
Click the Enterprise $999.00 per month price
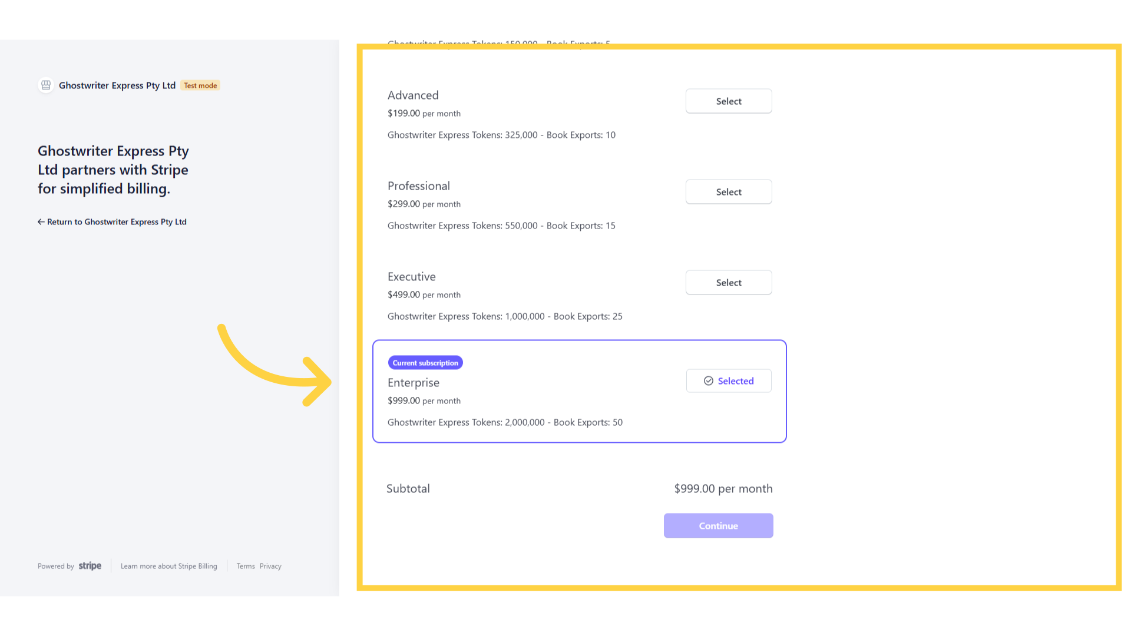tap(424, 401)
